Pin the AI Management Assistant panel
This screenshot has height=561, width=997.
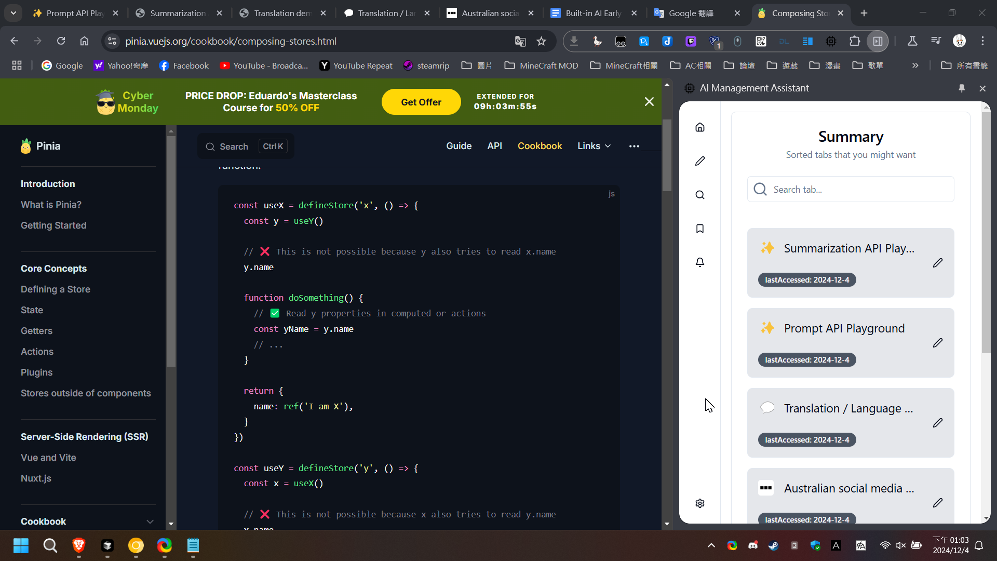tap(962, 88)
